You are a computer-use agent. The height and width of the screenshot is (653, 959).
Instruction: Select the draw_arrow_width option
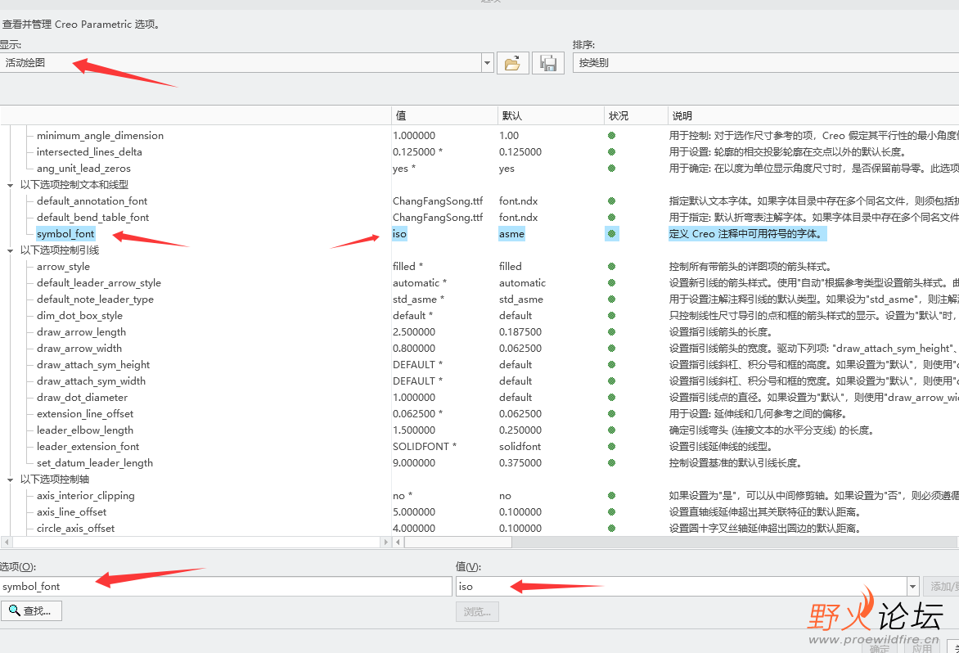[x=79, y=349]
